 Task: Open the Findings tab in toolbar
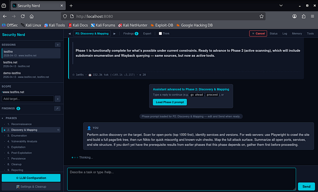tap(131, 34)
